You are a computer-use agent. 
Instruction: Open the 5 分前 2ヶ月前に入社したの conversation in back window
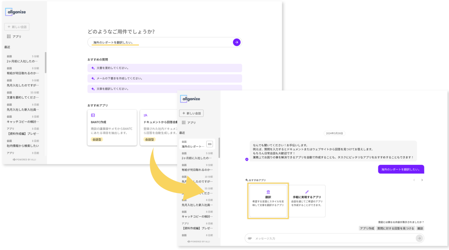(23, 59)
